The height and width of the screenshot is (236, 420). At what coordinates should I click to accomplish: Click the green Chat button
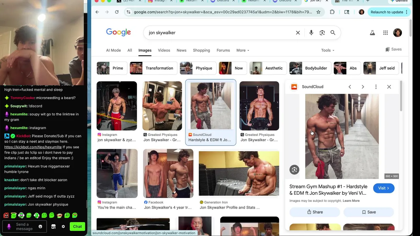77,226
